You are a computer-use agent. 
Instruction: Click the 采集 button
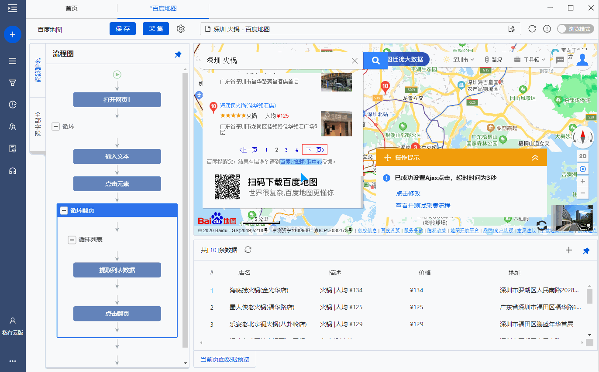156,29
